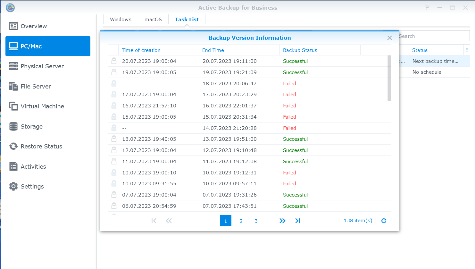Click lock icon for 20.07.2023 19:00:04 version
475x269 pixels.
(x=114, y=61)
